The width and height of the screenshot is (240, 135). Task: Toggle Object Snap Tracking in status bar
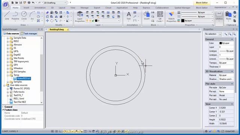pyautogui.click(x=73, y=131)
